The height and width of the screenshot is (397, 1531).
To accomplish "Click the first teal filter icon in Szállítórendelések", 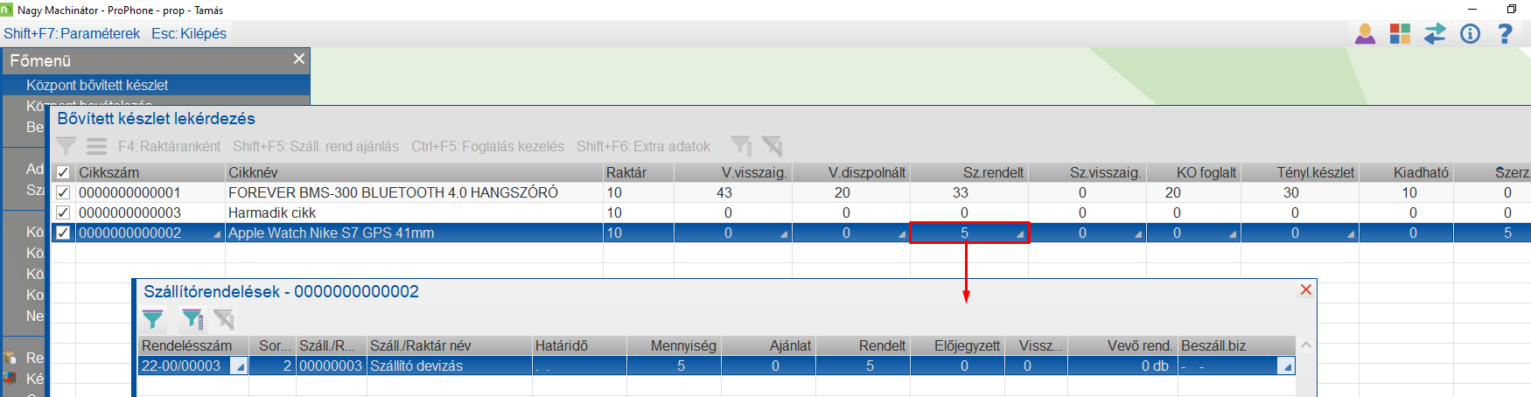I will 153,320.
